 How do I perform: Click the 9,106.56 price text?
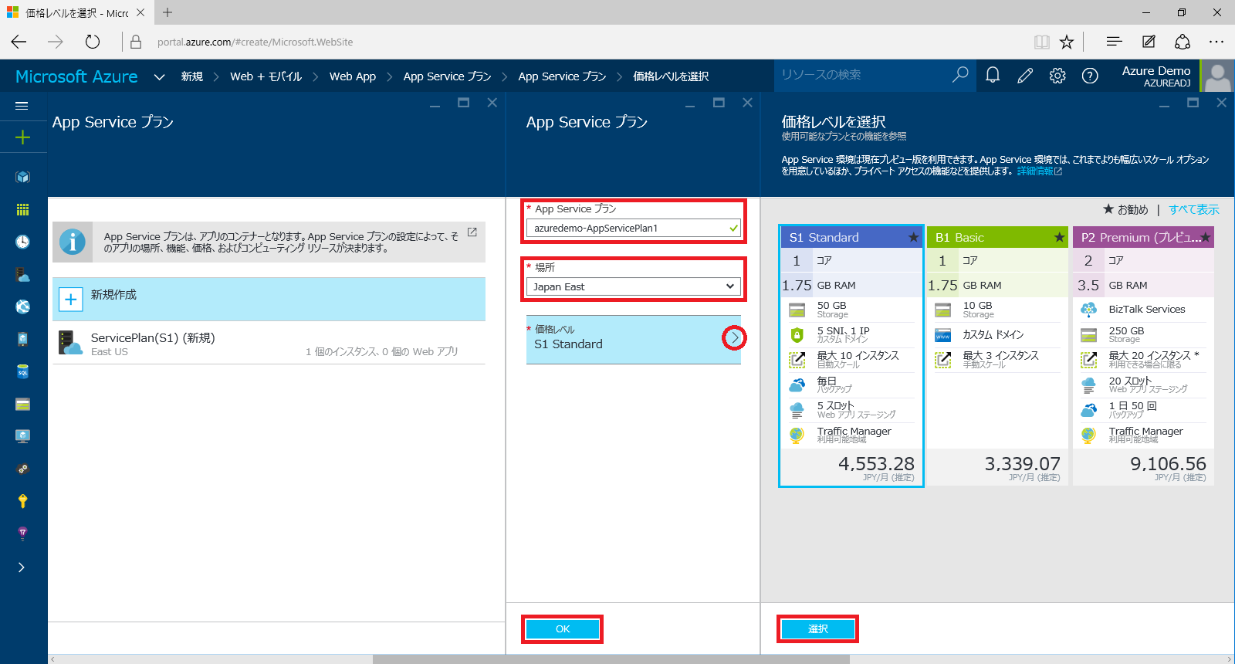(x=1168, y=464)
